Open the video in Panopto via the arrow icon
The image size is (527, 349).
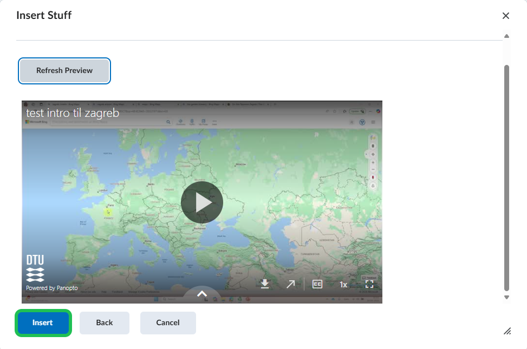coord(291,284)
